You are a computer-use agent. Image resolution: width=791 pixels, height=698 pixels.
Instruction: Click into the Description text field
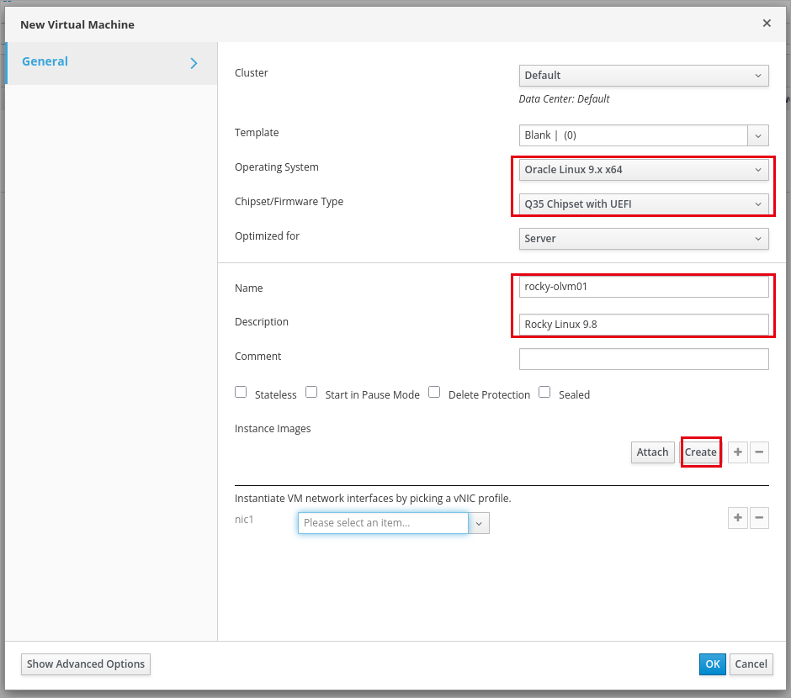coord(644,325)
